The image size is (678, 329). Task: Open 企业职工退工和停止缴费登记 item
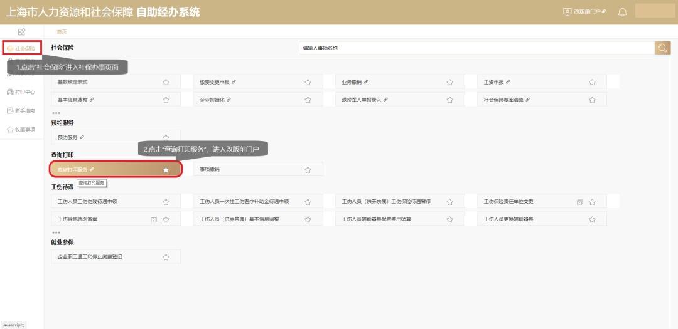click(116, 256)
